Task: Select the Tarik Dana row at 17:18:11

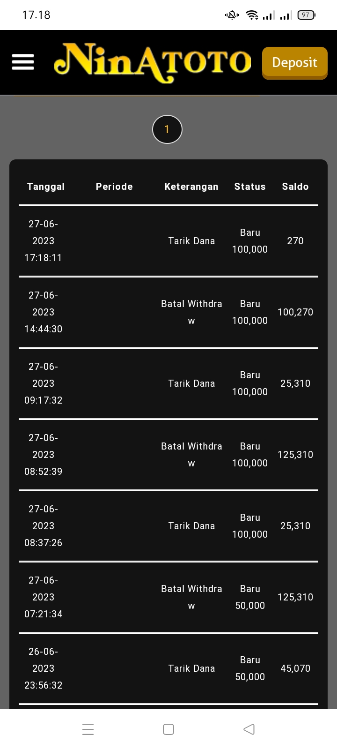Action: (x=191, y=241)
